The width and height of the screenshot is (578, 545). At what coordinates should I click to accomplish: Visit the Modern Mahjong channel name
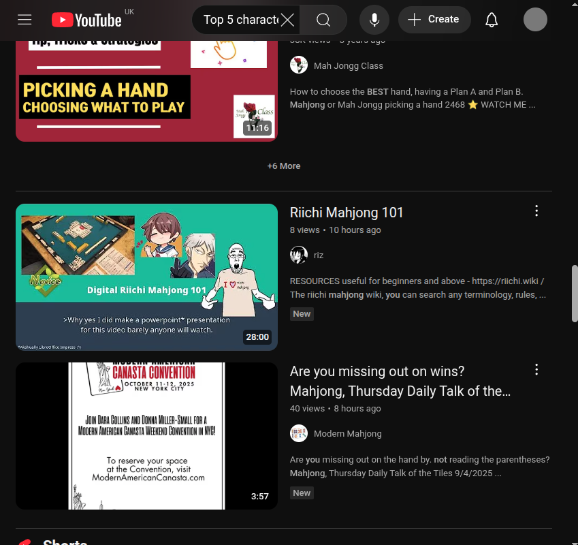[348, 434]
